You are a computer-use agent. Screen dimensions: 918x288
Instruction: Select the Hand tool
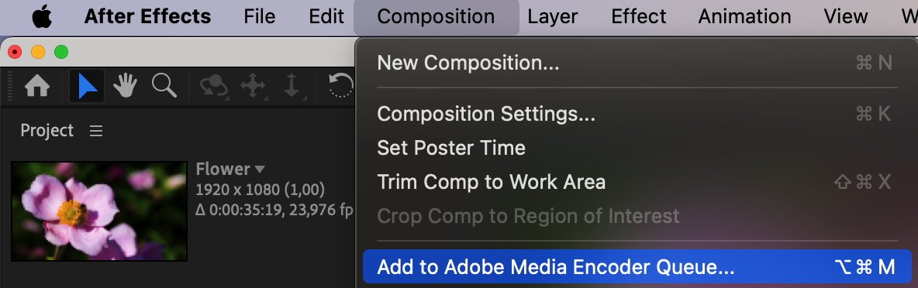click(126, 87)
